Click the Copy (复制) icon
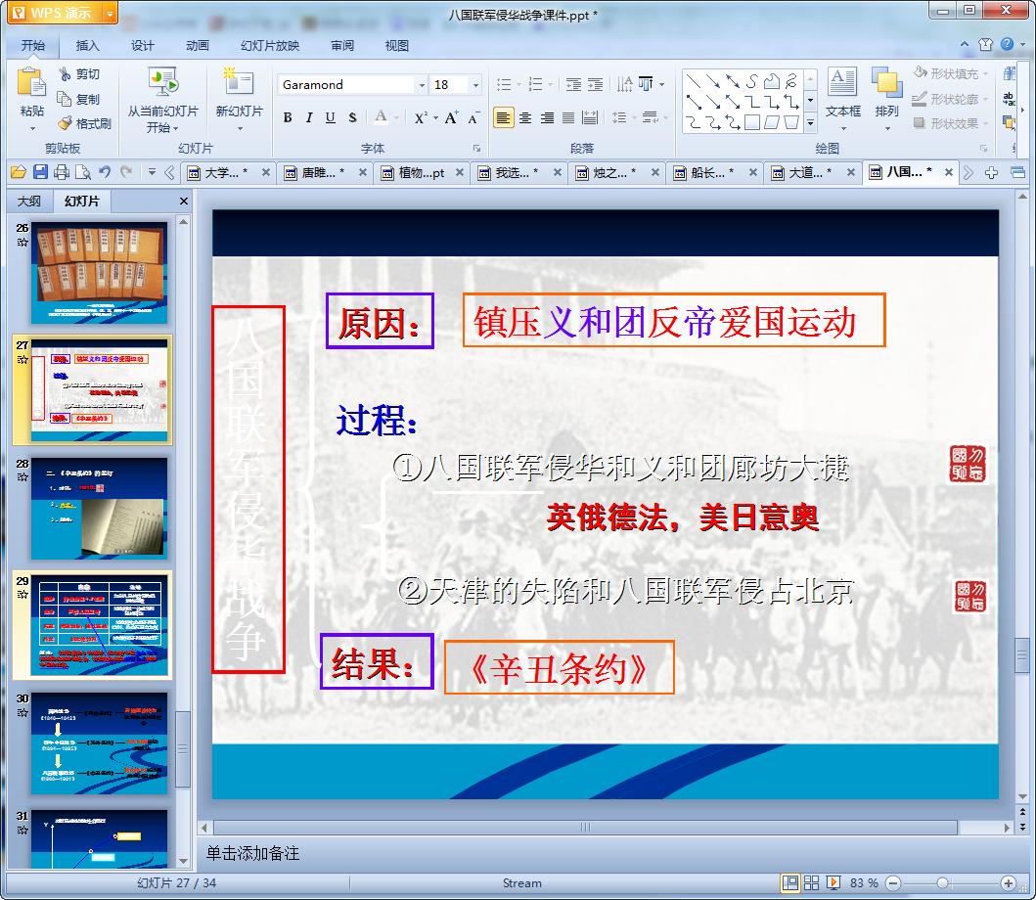Viewport: 1036px width, 900px height. pyautogui.click(x=65, y=99)
